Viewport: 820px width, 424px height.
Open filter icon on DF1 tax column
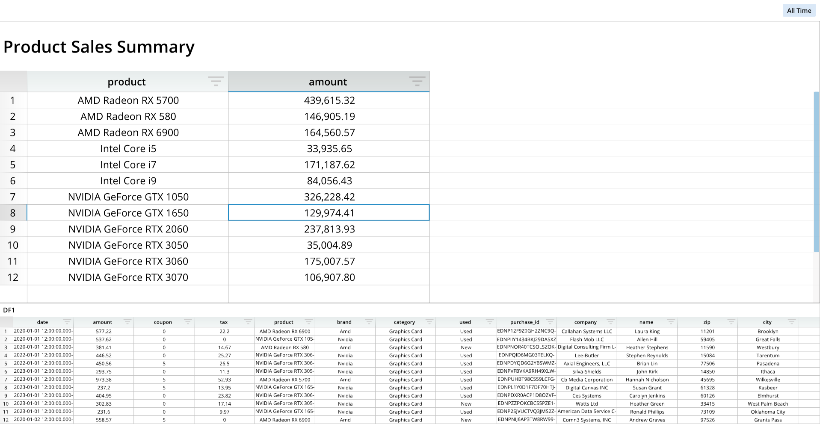[248, 322]
